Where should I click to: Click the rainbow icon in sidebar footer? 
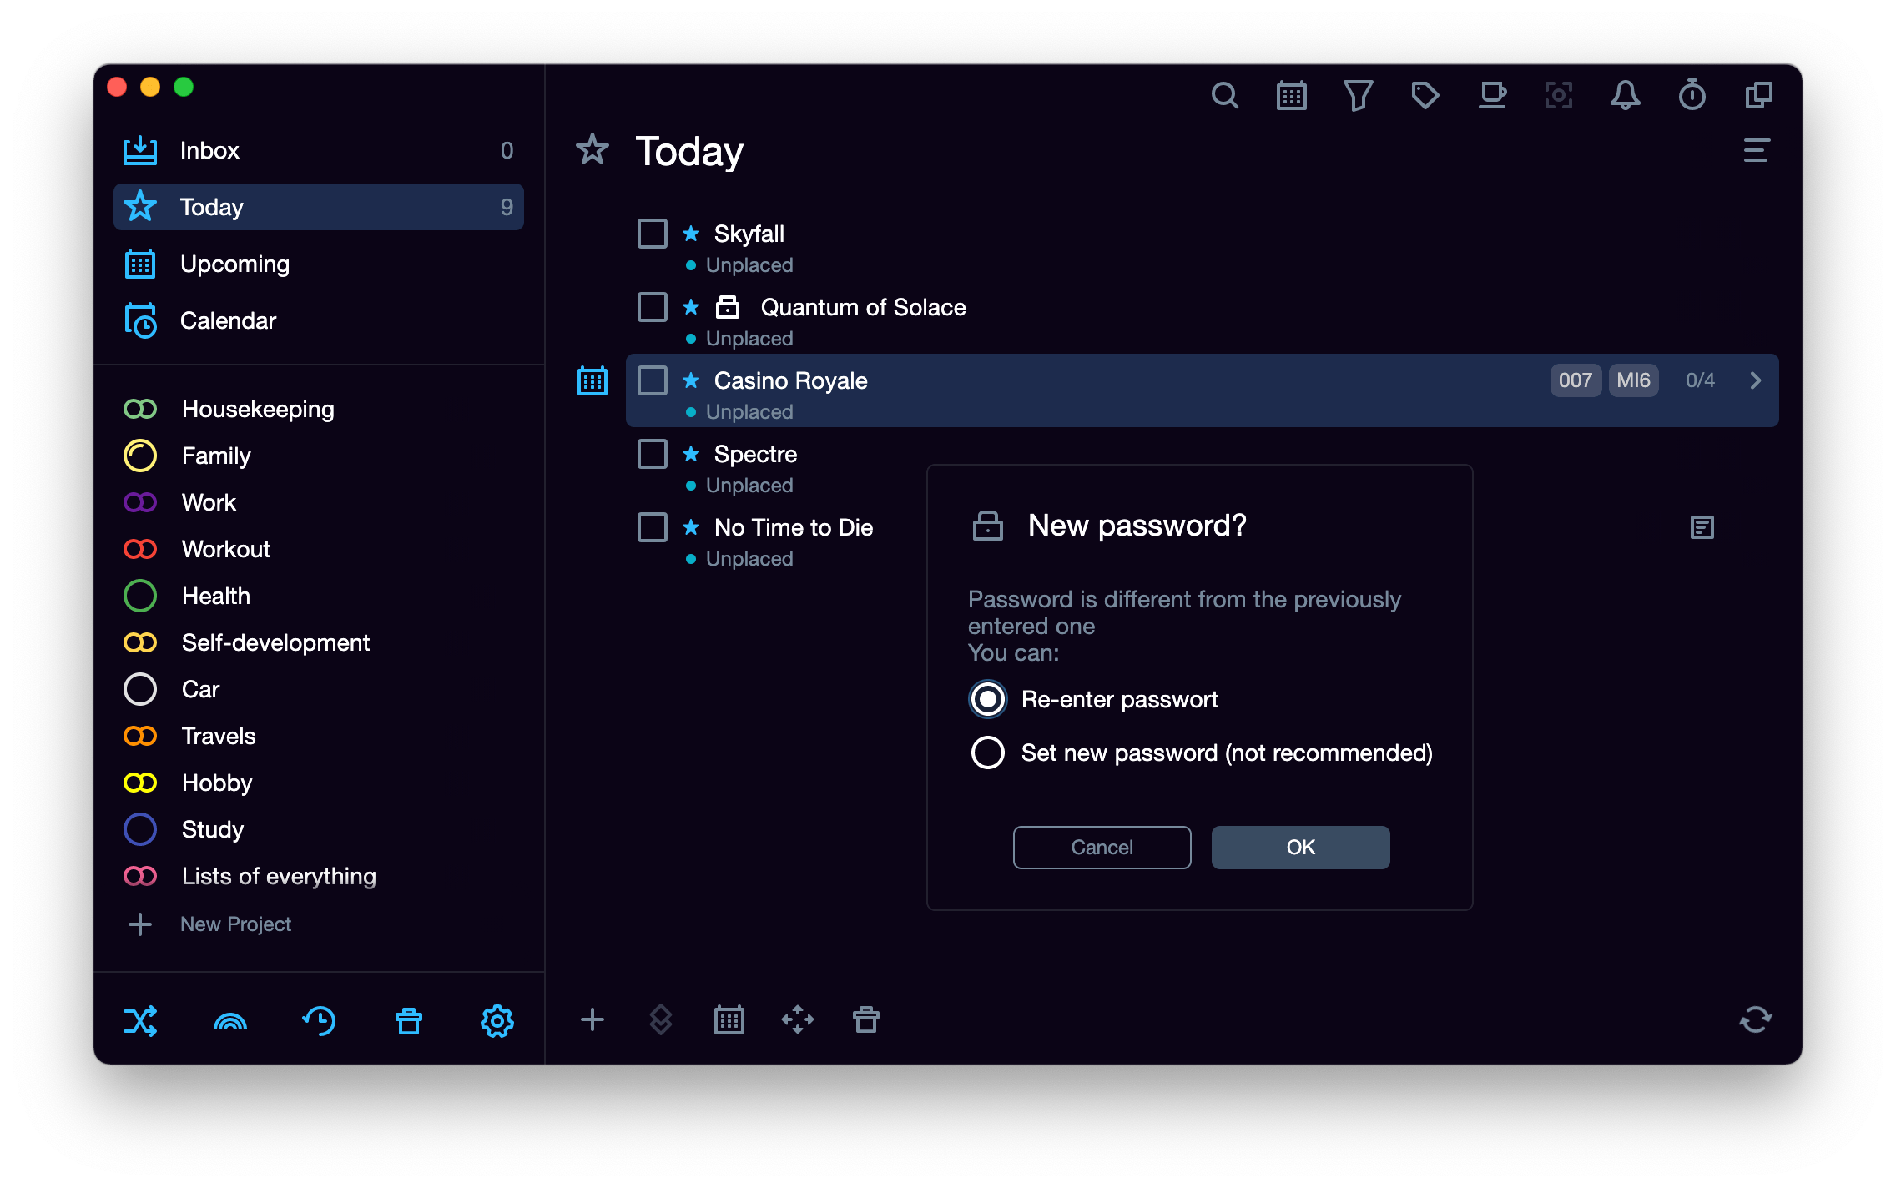(x=230, y=1021)
